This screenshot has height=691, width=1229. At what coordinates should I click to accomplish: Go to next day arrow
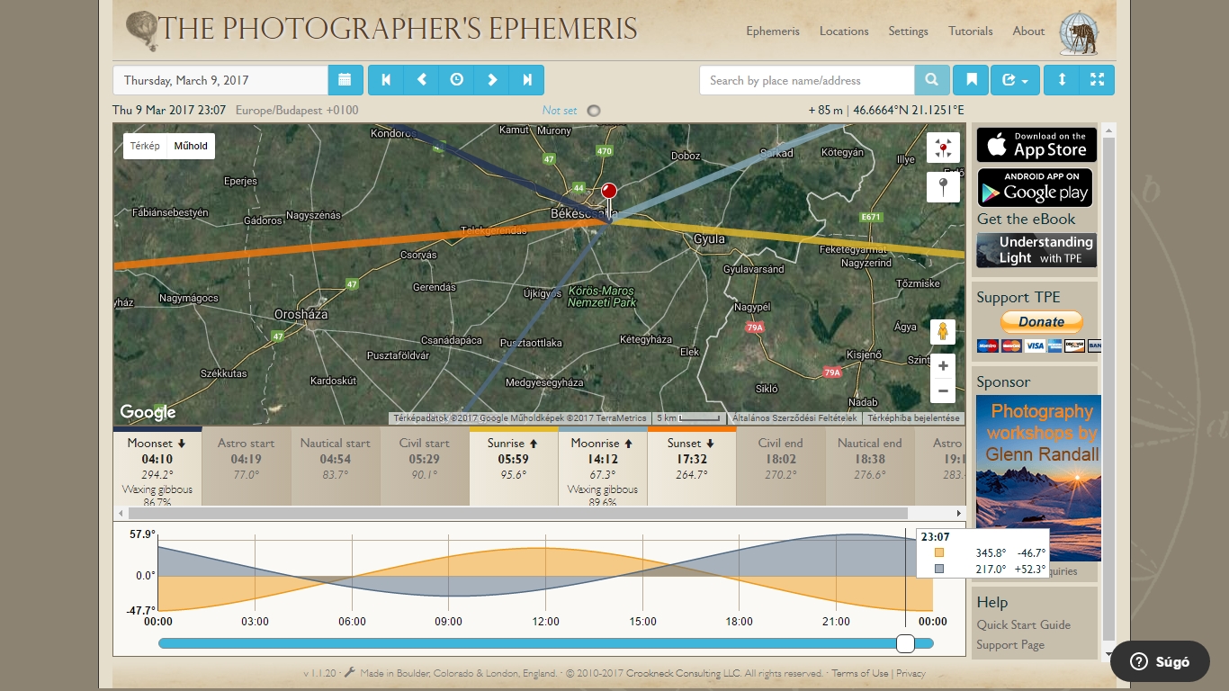pyautogui.click(x=491, y=80)
